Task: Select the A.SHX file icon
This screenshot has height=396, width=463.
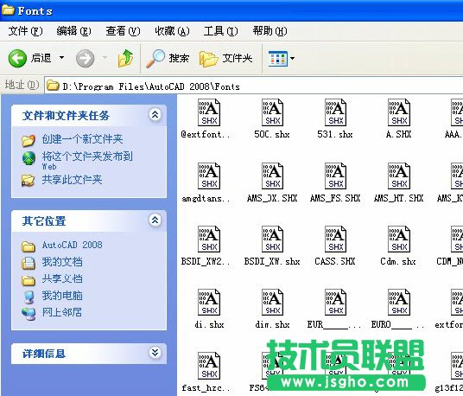Action: [x=399, y=112]
